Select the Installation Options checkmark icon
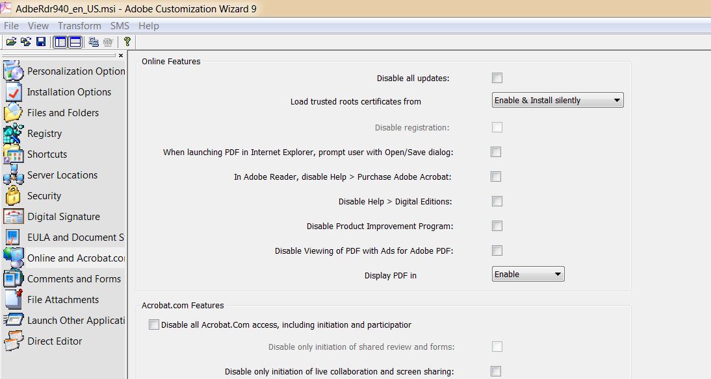 coord(13,92)
